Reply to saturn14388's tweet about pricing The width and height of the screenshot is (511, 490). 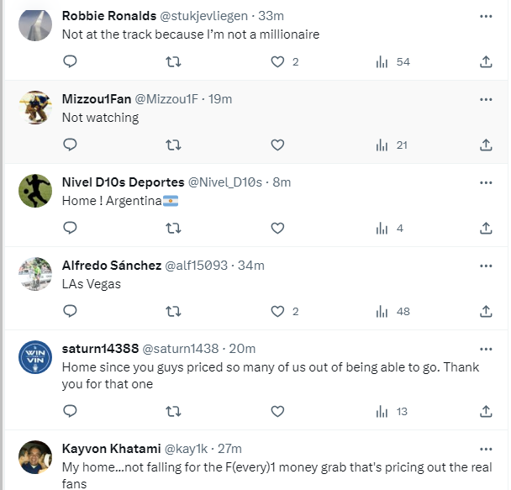pos(71,411)
